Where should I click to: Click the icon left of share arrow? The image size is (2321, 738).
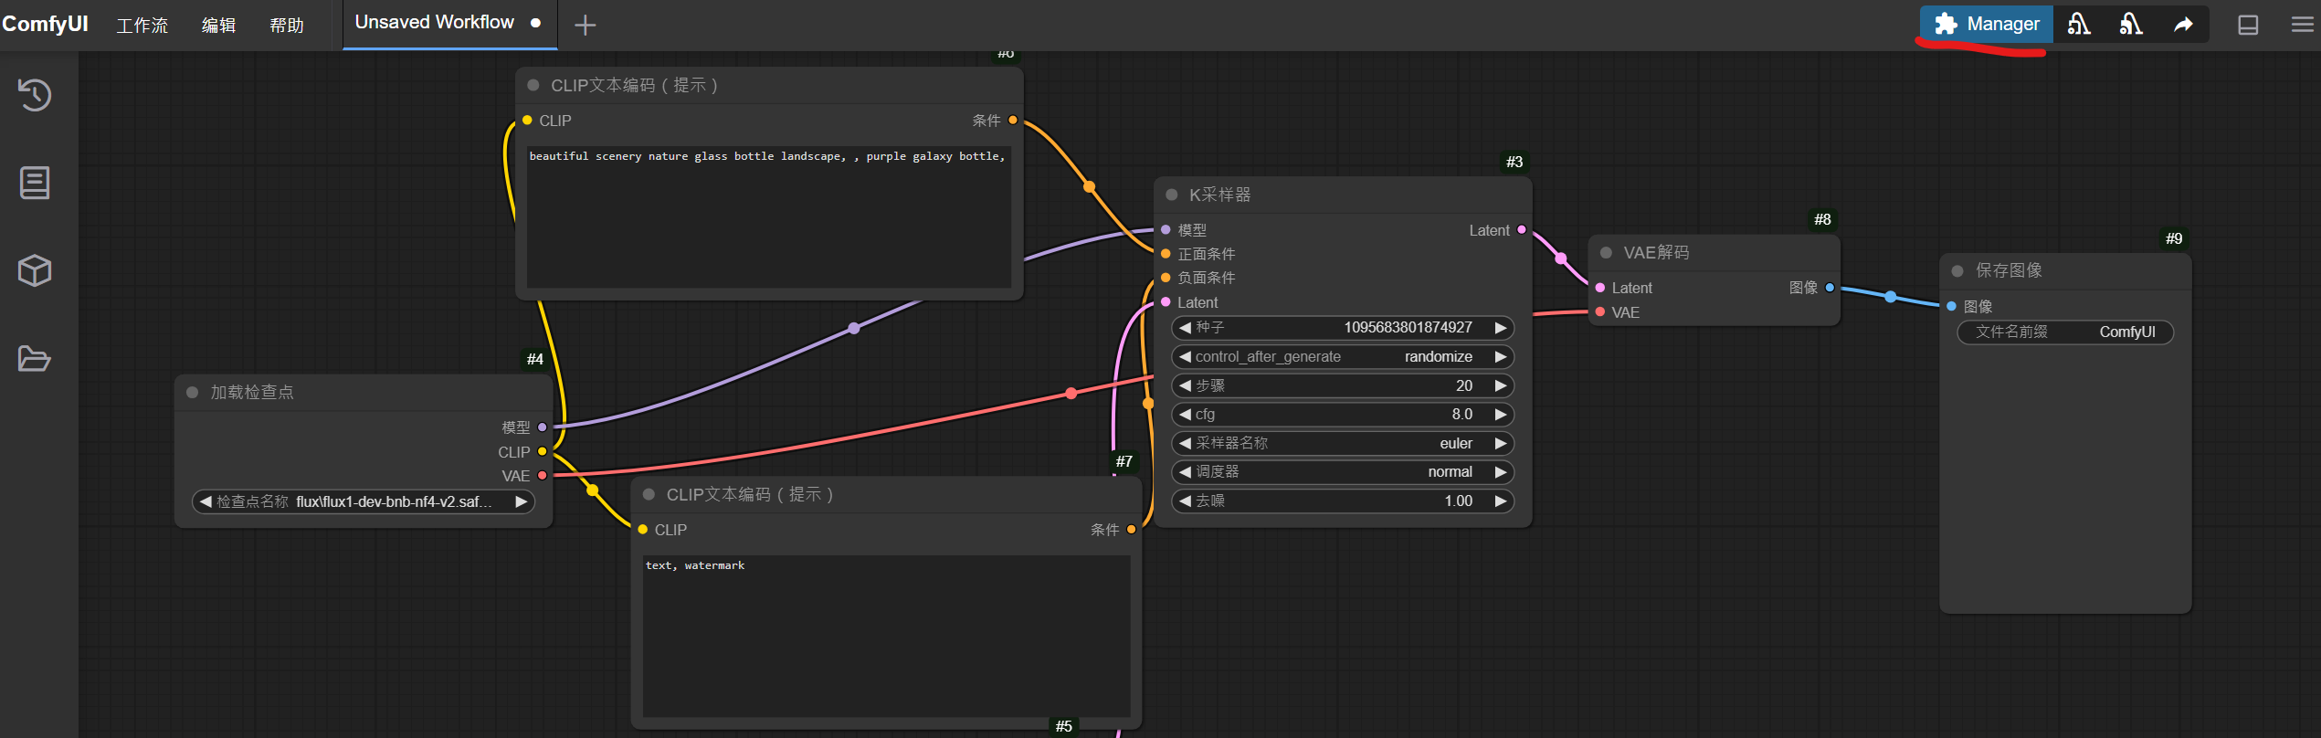2131,24
